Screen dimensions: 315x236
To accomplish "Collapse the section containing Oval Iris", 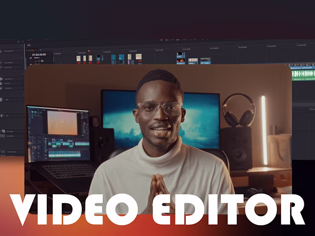I will coord(22,74).
